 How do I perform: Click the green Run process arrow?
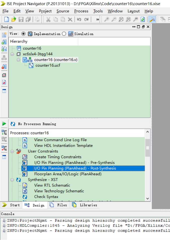pos(4,124)
